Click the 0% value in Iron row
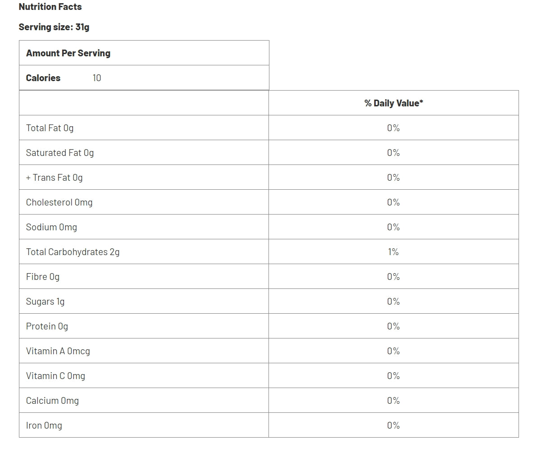Screen dimensions: 537x457 click(x=393, y=425)
